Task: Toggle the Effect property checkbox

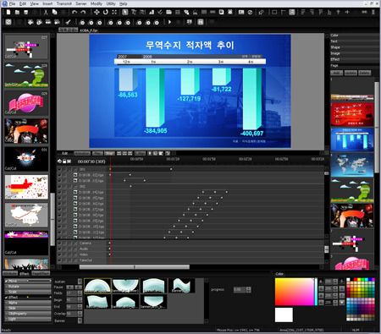Action: [7, 298]
